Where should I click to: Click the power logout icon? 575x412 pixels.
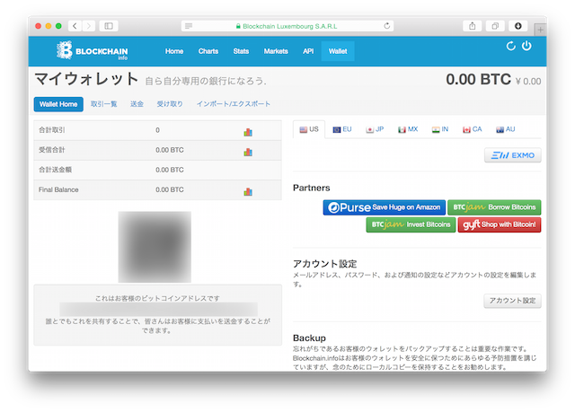click(526, 46)
